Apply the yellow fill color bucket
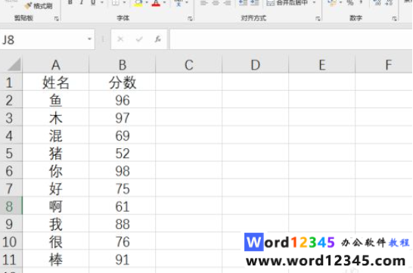Viewport: 413px width, 273px height. [138, 3]
